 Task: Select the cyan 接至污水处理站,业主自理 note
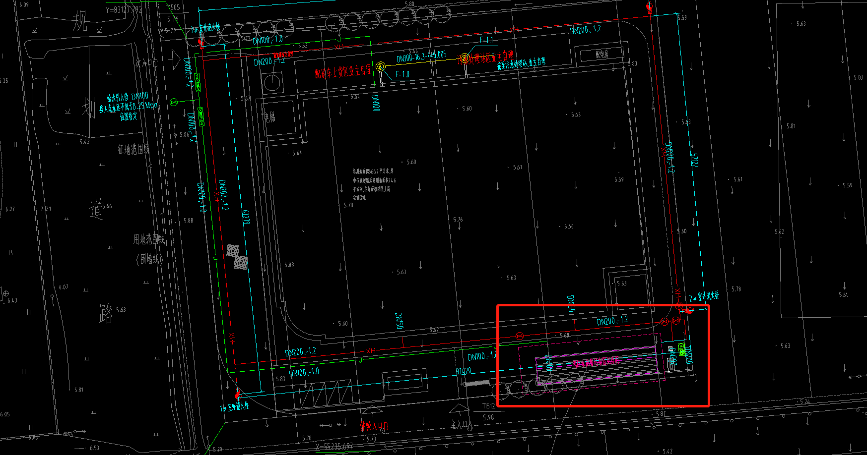coord(521,63)
